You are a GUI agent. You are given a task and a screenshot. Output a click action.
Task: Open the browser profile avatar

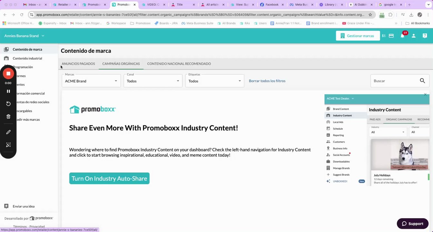click(x=419, y=15)
